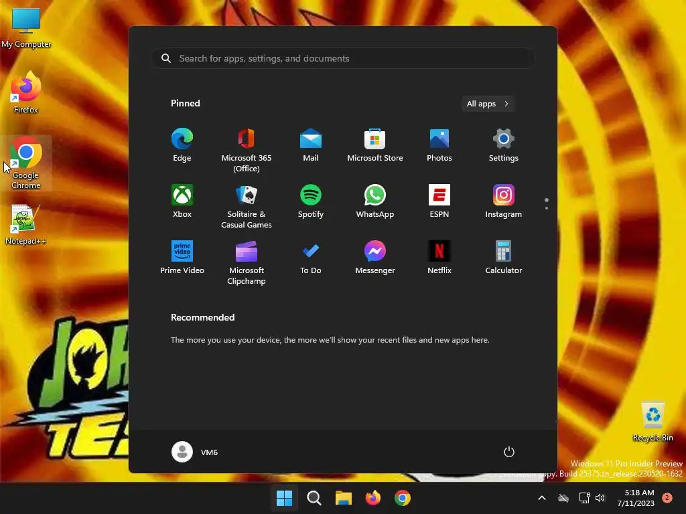The height and width of the screenshot is (514, 686).
Task: Click the Windows Start button on taskbar
Action: [284, 498]
